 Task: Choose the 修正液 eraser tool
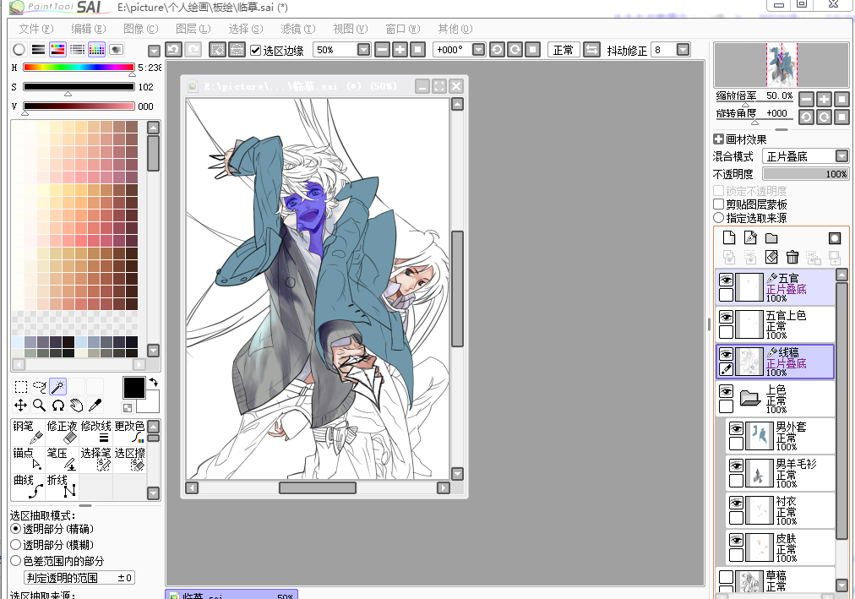point(62,433)
